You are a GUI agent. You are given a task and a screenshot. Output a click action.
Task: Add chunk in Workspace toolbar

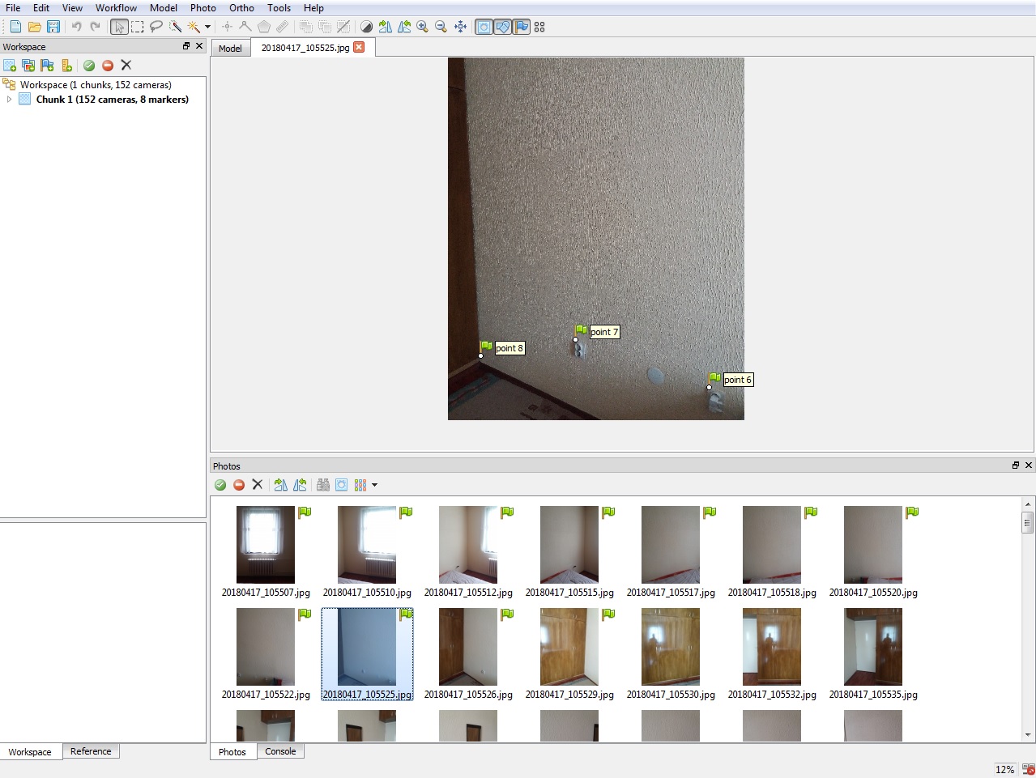[x=10, y=66]
